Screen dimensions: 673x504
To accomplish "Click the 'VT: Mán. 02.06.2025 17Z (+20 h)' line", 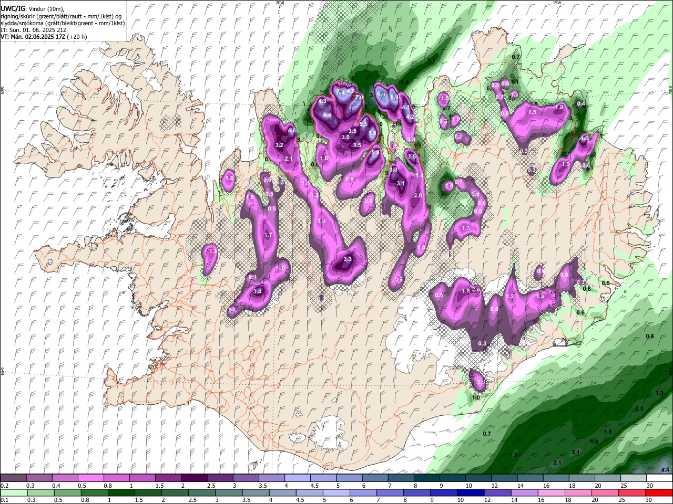I will click(44, 37).
